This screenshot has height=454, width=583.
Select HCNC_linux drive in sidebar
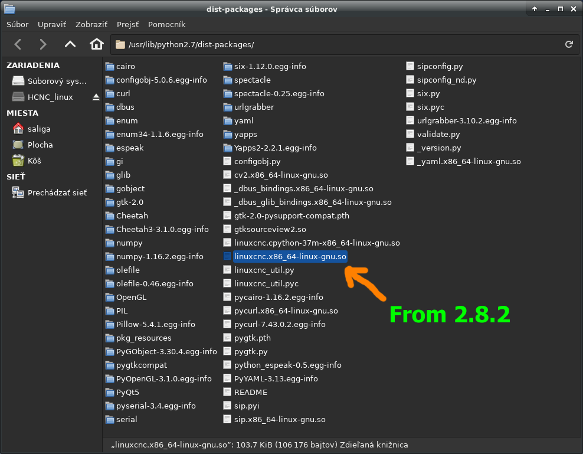(42, 97)
